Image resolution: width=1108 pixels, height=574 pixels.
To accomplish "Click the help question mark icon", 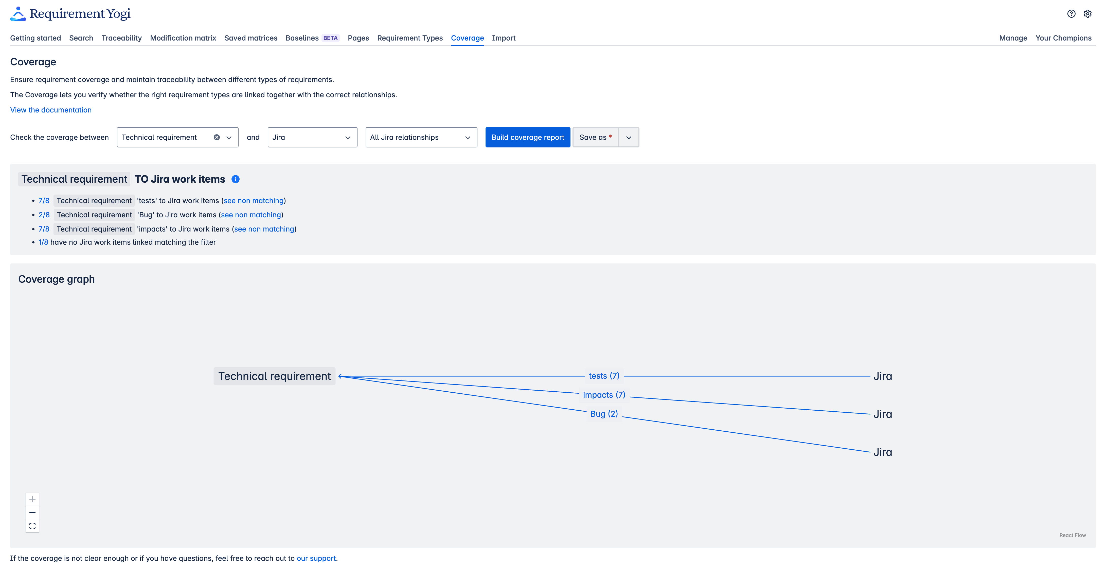I will click(1071, 14).
